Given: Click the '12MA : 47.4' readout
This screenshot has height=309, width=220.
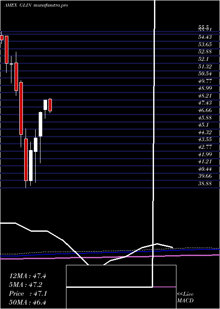Looking at the screenshot, I should (28, 276).
